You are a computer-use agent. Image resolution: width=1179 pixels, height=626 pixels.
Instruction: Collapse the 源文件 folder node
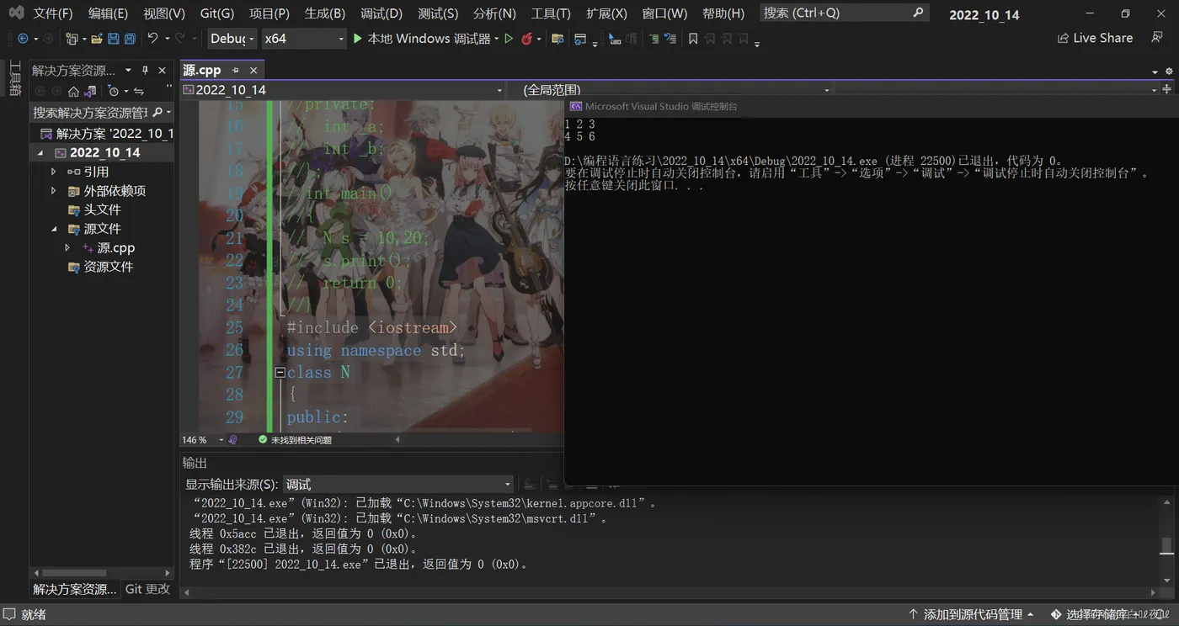coord(54,229)
